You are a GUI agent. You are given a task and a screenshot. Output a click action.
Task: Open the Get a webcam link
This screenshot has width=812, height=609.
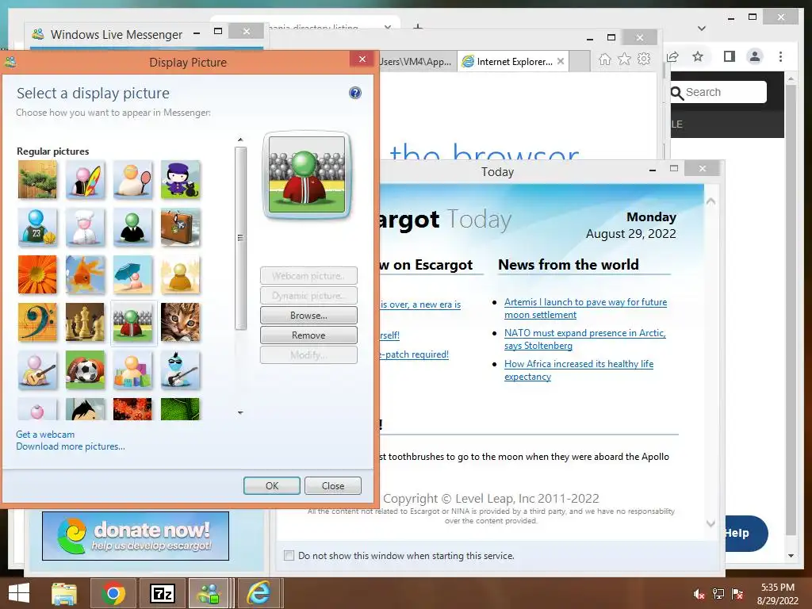[x=45, y=435]
